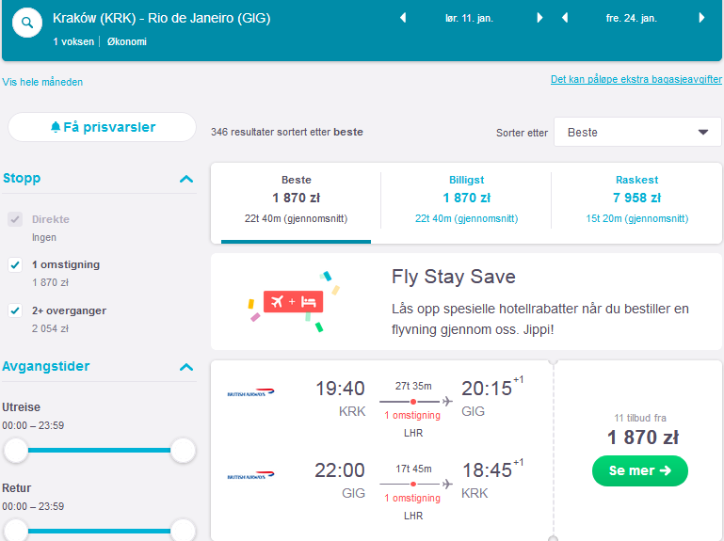Go to previous return date arrow
This screenshot has width=724, height=541.
click(x=565, y=18)
